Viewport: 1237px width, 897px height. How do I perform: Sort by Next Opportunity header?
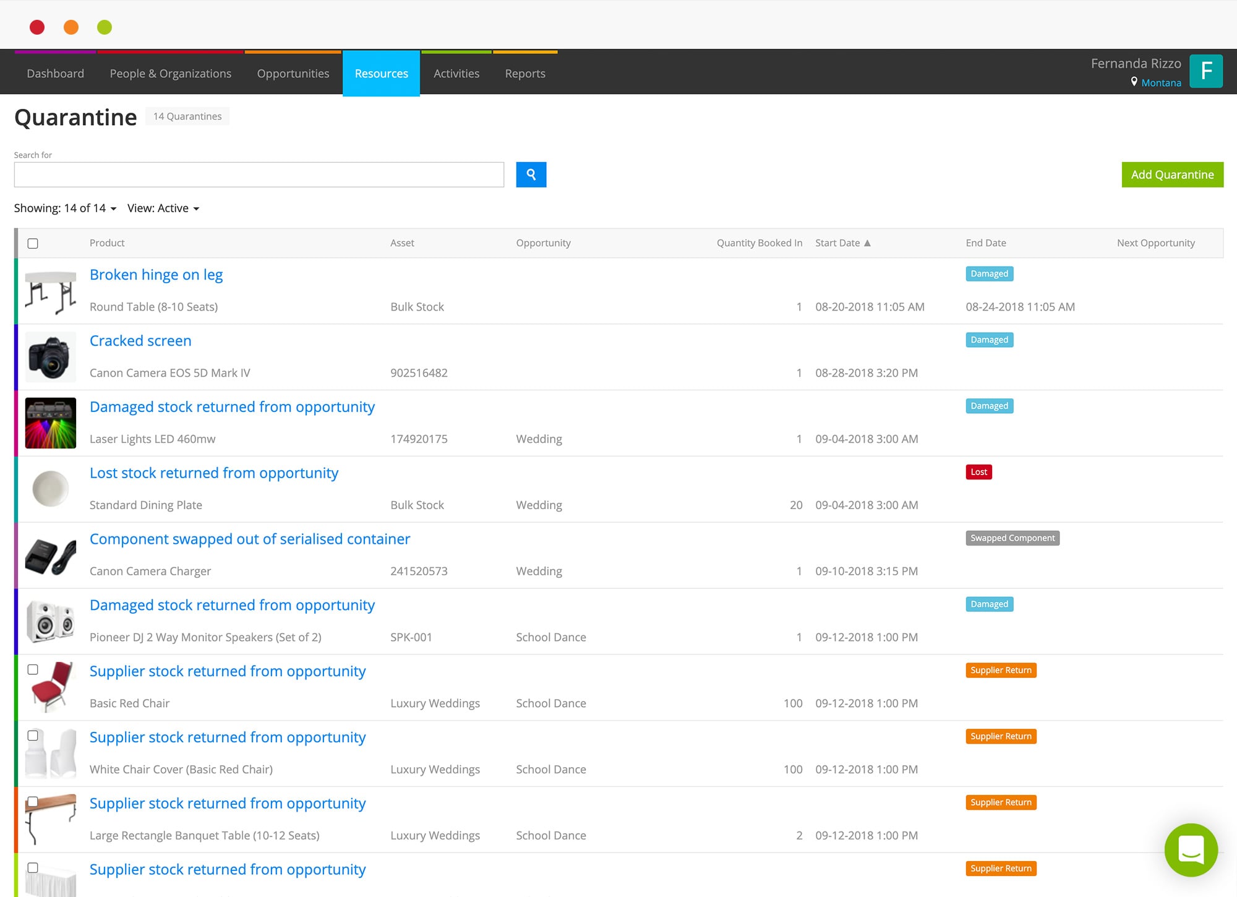click(x=1155, y=243)
